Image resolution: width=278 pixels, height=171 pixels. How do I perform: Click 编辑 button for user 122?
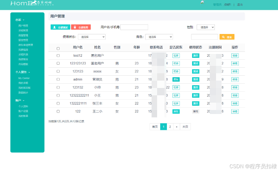click(x=235, y=111)
